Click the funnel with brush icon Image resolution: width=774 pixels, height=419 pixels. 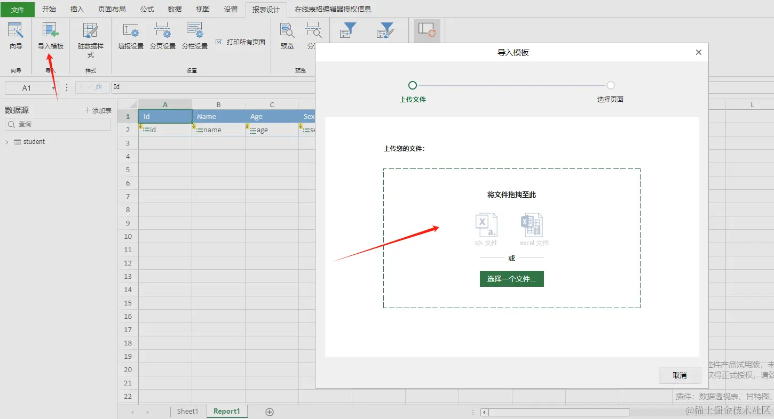[385, 30]
